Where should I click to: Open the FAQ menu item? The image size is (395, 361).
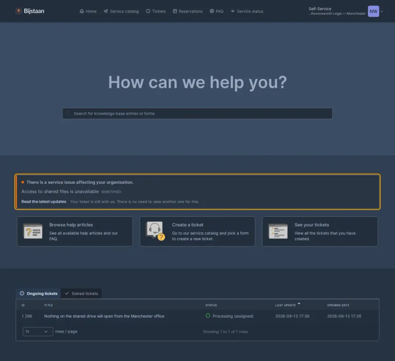tap(216, 11)
